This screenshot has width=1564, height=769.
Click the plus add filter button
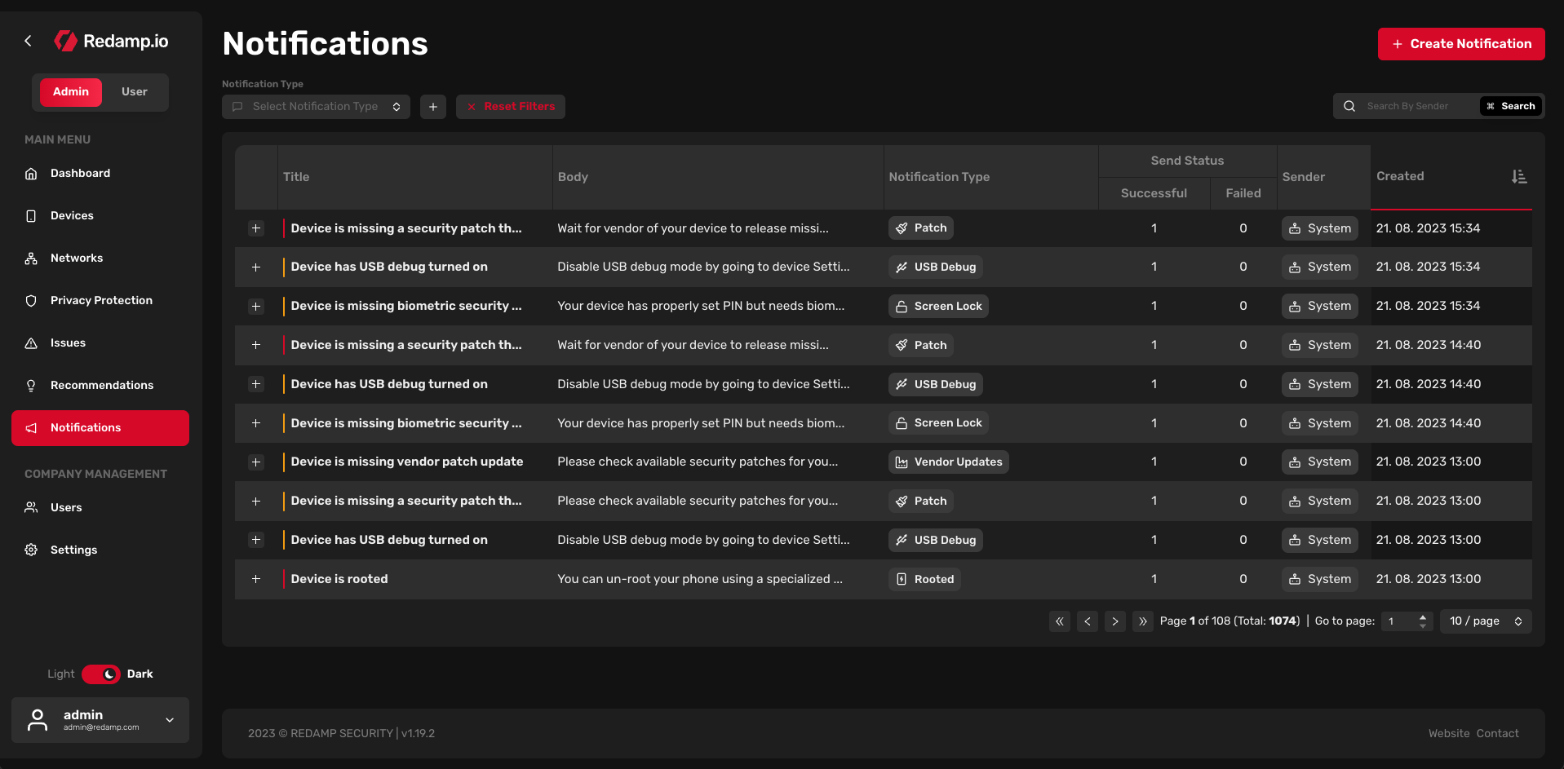[x=433, y=107]
